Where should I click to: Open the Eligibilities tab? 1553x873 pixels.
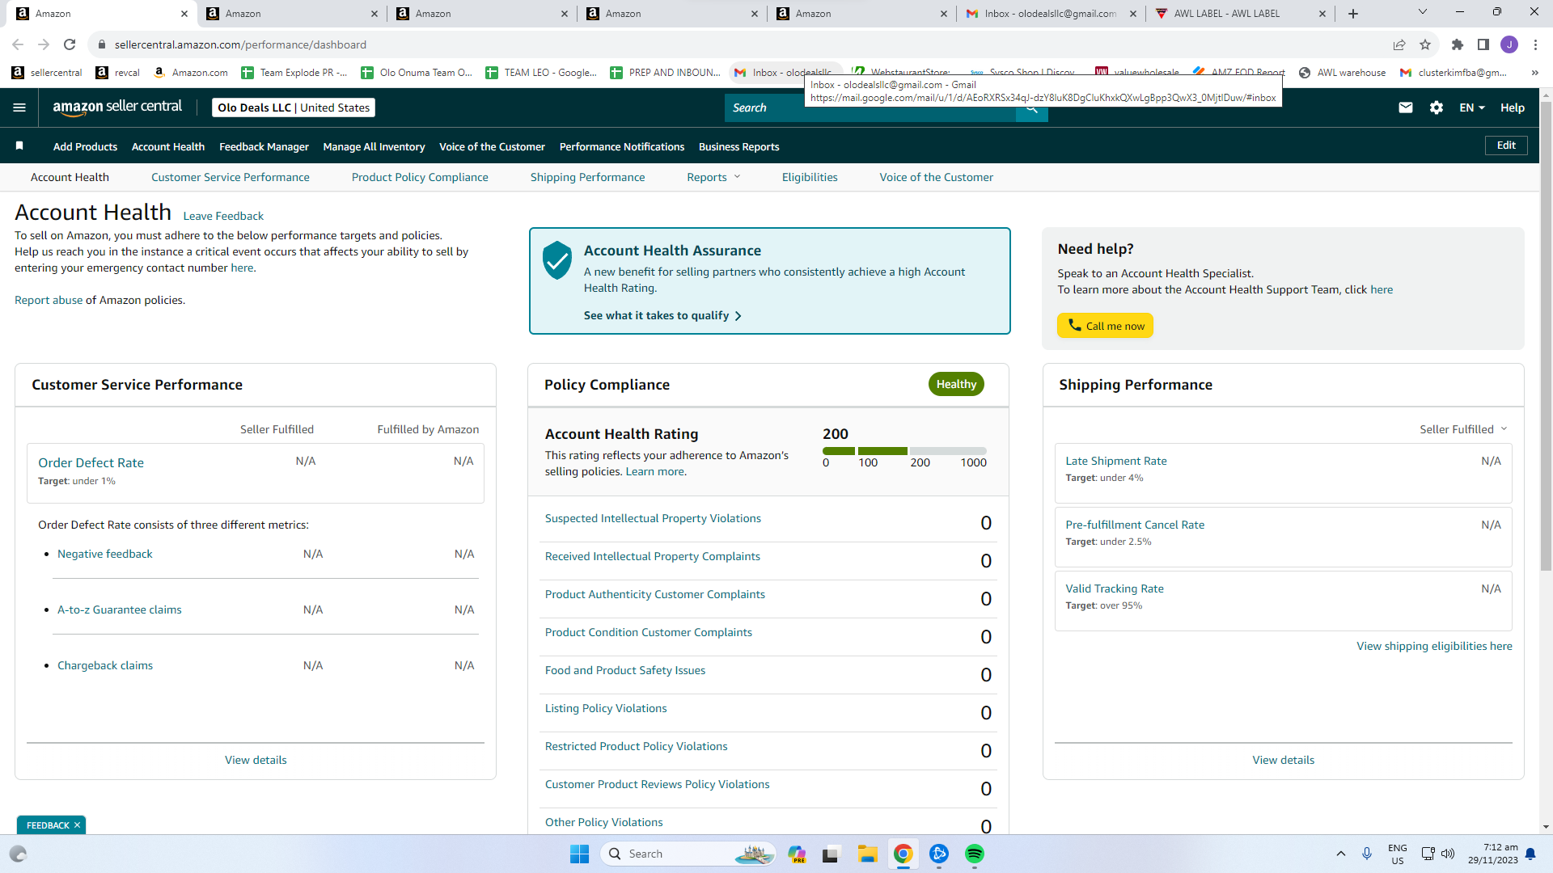(810, 177)
